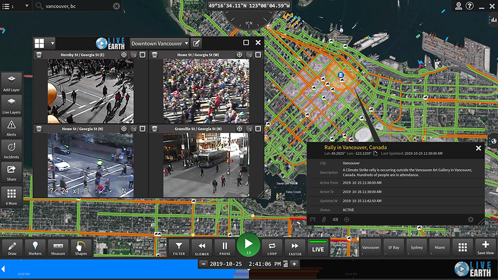The width and height of the screenshot is (498, 280).
Task: Open the help question mark icon
Action: (x=469, y=6)
